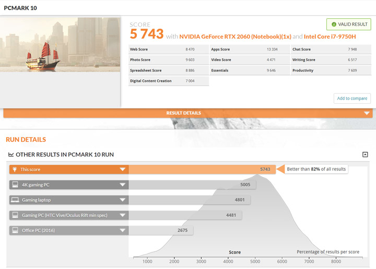This screenshot has width=376, height=269.
Task: Click the Digital Content Creation row
Action: click(169, 81)
